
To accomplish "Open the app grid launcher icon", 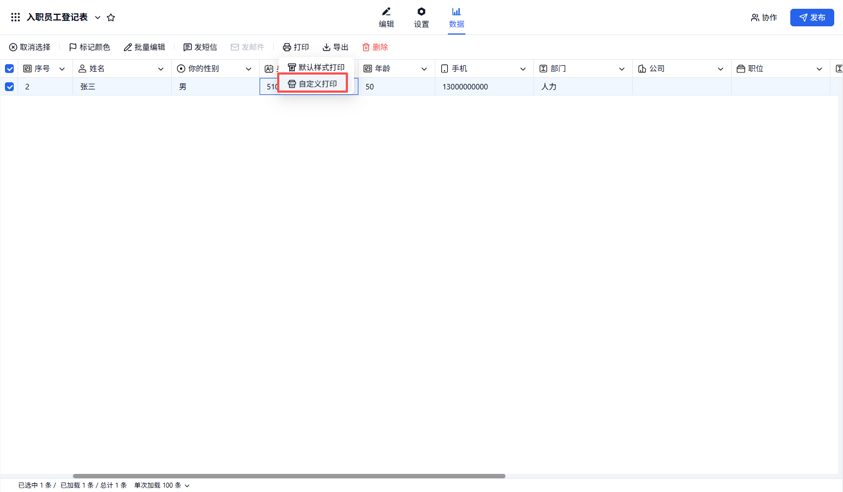I will click(15, 18).
